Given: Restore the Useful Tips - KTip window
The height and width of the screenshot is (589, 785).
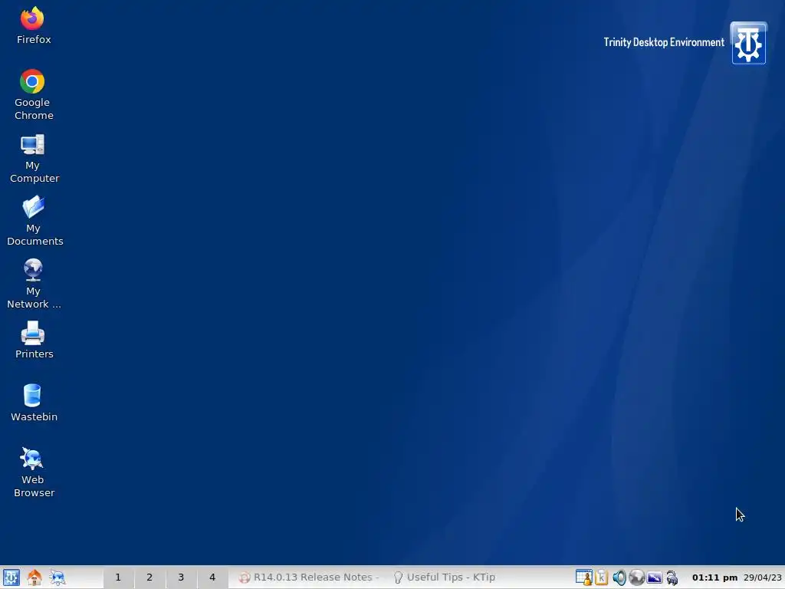Looking at the screenshot, I should [444, 577].
